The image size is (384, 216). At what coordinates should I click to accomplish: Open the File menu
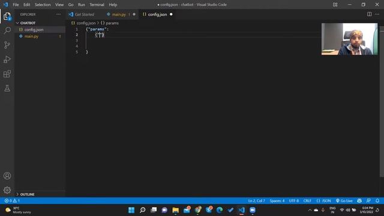16,5
